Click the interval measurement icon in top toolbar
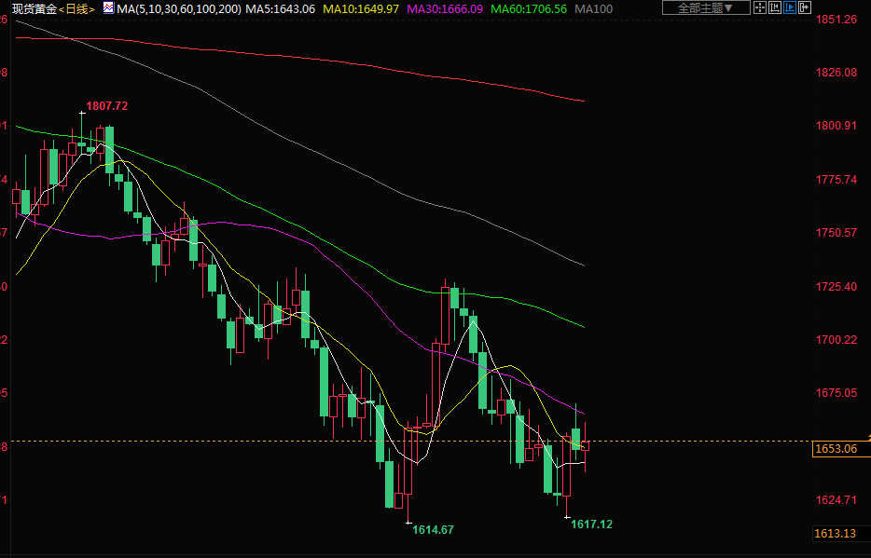Image resolution: width=871 pixels, height=558 pixels. 775,8
